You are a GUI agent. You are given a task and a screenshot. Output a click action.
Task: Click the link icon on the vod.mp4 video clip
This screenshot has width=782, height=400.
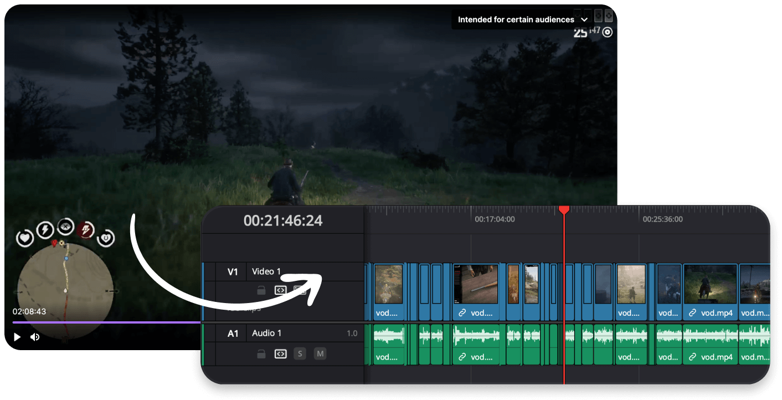692,313
